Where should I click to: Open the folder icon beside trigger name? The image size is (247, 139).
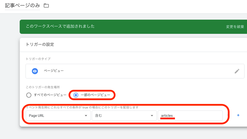point(46,6)
